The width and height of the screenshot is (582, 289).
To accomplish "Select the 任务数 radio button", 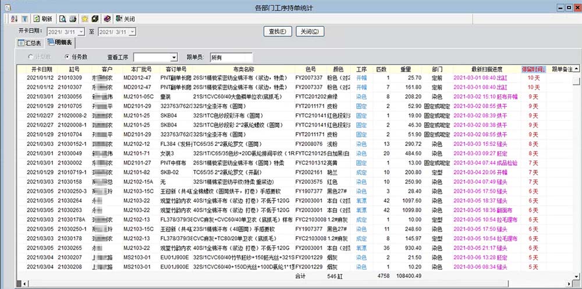I will [x=67, y=57].
